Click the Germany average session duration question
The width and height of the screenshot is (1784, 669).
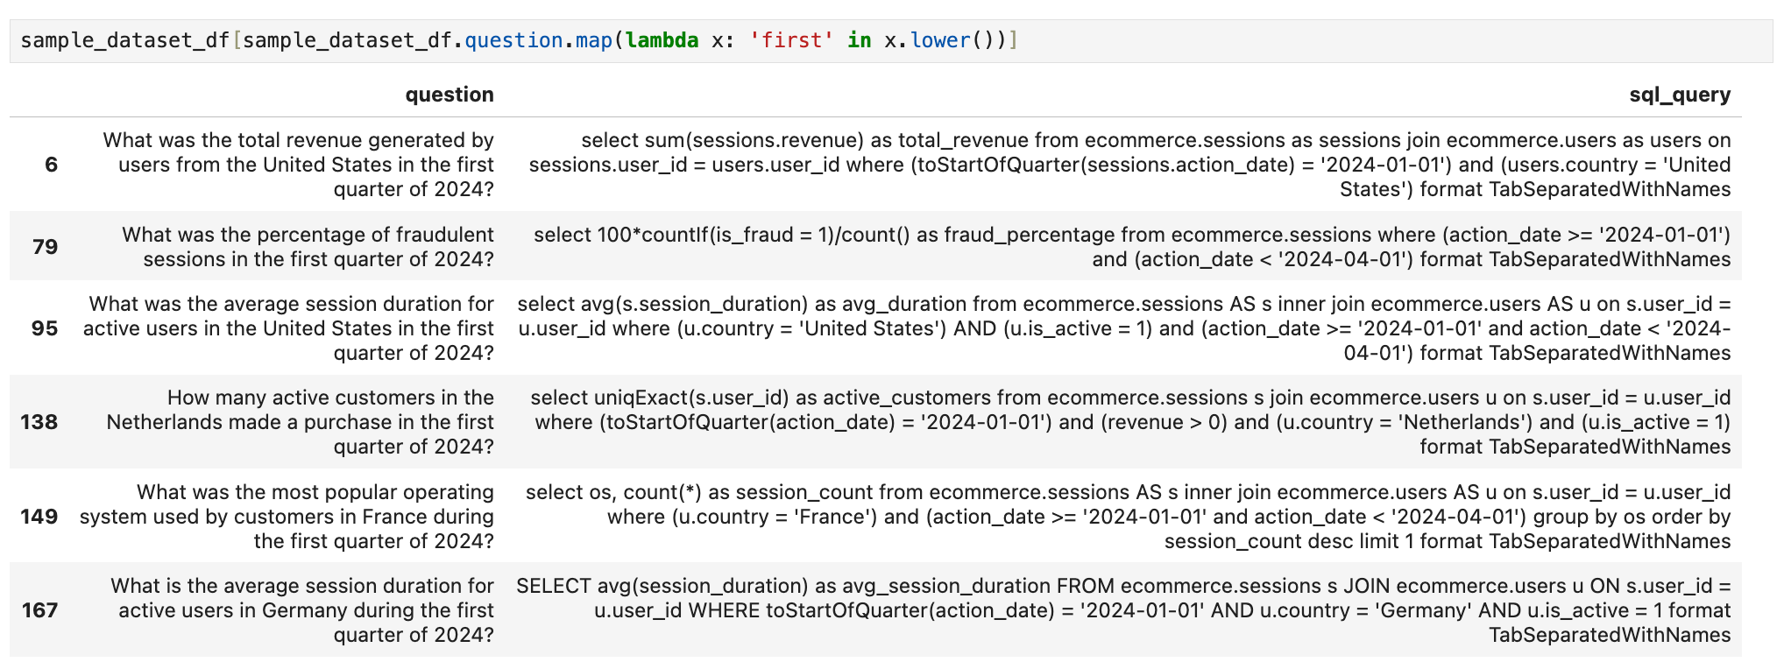301,610
